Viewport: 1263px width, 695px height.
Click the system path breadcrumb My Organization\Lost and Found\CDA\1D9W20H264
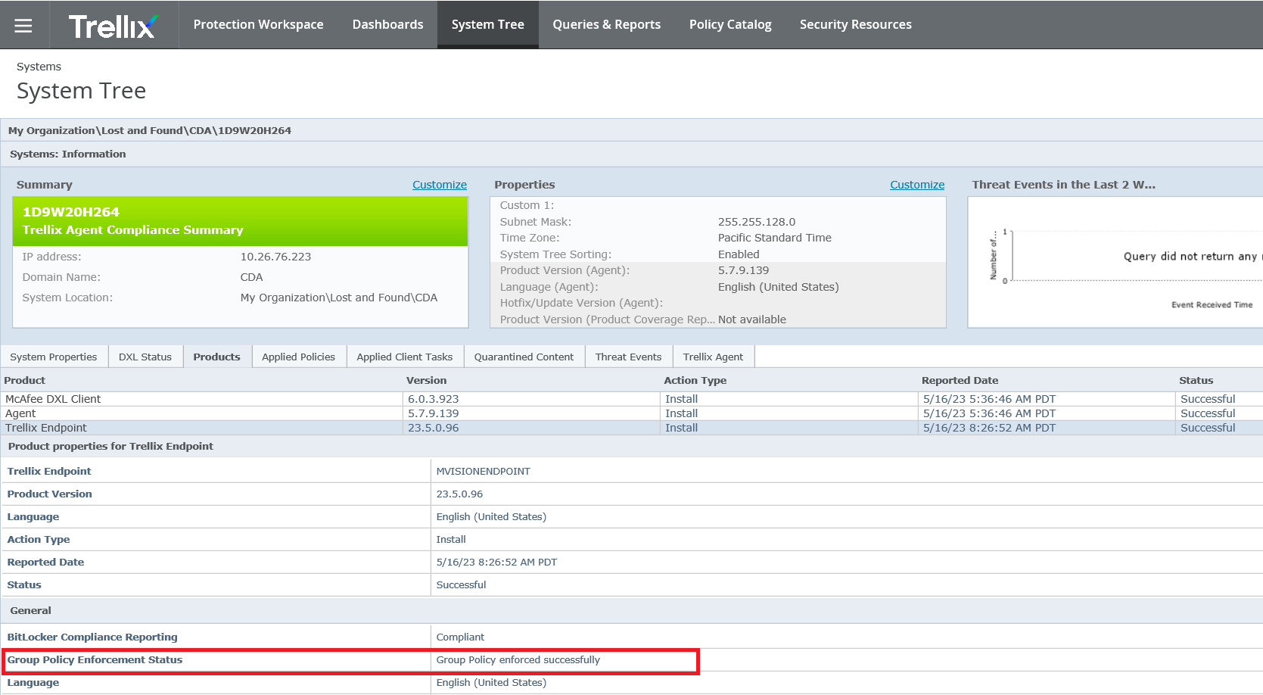[x=150, y=130]
